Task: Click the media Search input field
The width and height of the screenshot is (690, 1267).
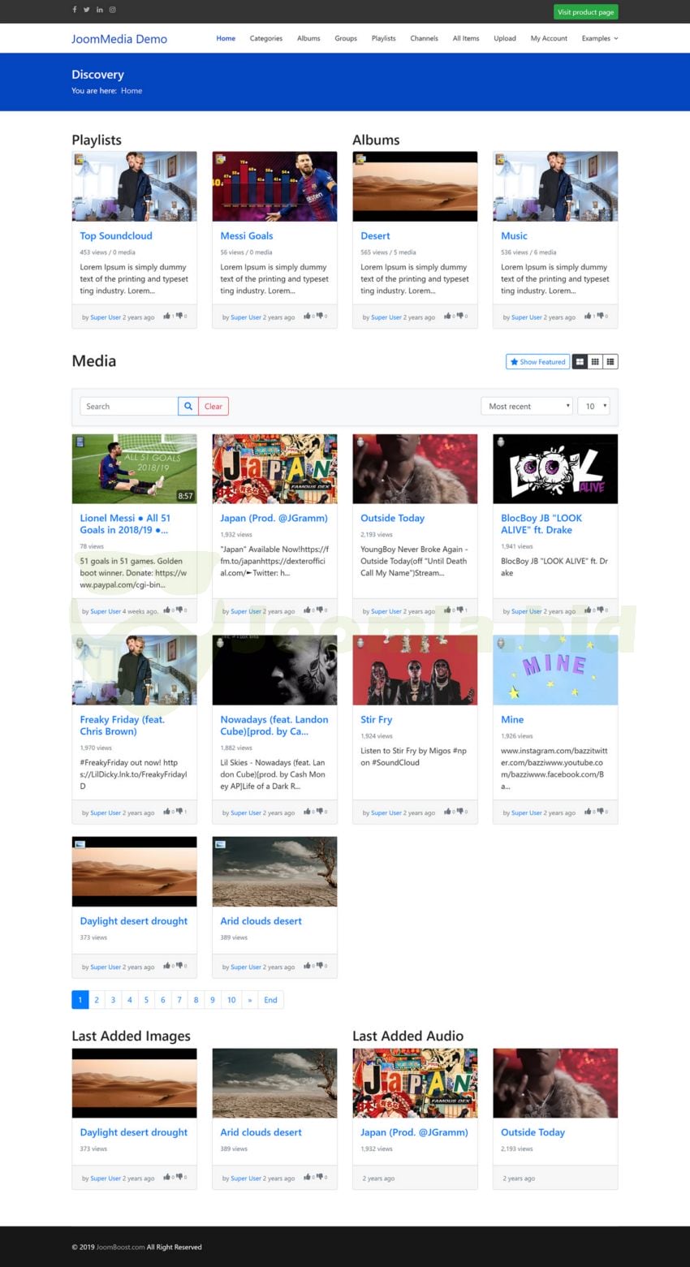Action: pyautogui.click(x=128, y=407)
